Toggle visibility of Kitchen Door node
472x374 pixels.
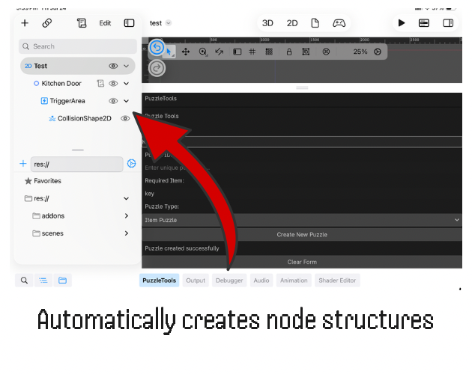[113, 83]
